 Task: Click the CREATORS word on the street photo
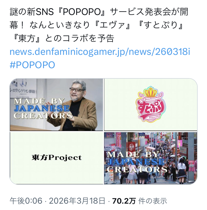click(x=137, y=170)
